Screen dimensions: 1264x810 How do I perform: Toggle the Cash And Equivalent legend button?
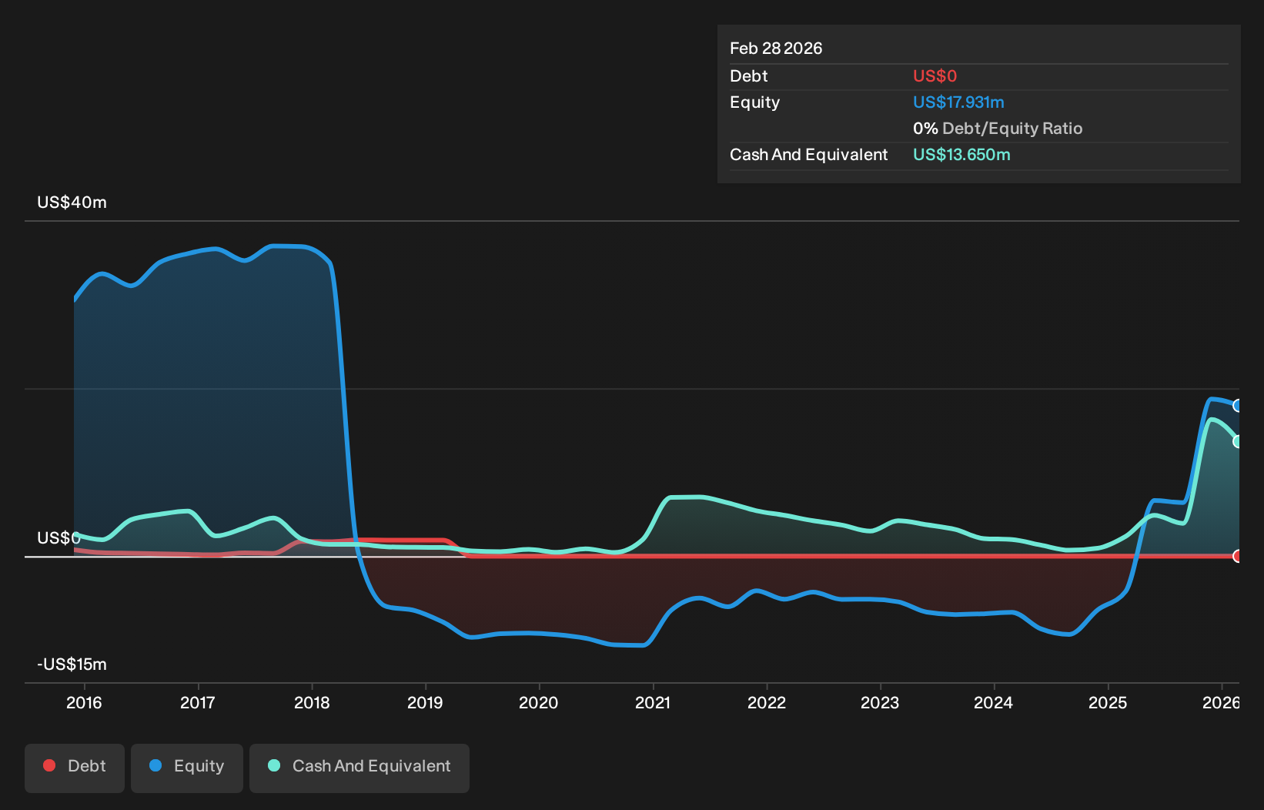pyautogui.click(x=359, y=768)
